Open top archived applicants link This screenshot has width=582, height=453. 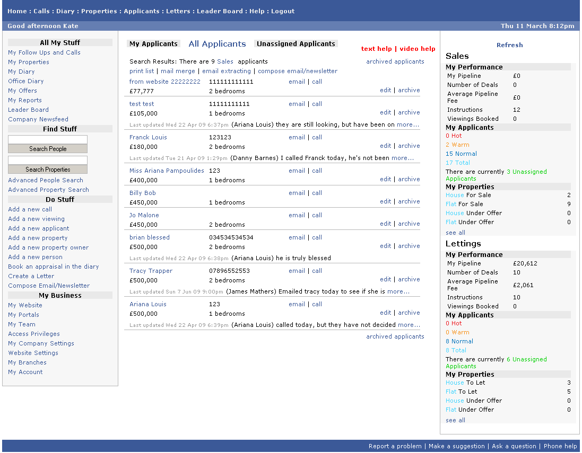pos(395,61)
